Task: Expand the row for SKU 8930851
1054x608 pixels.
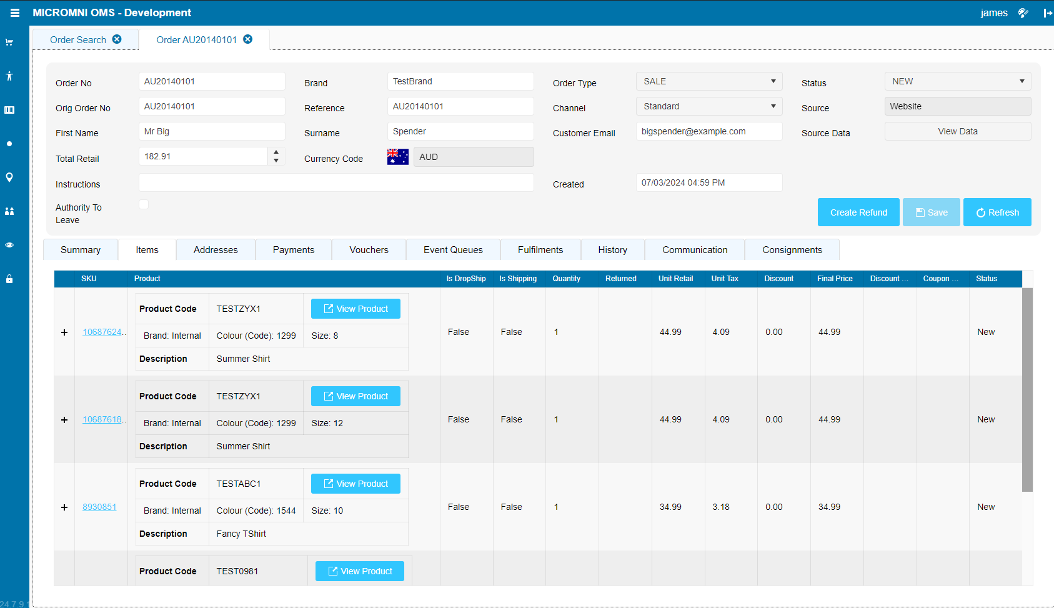Action: pos(64,507)
